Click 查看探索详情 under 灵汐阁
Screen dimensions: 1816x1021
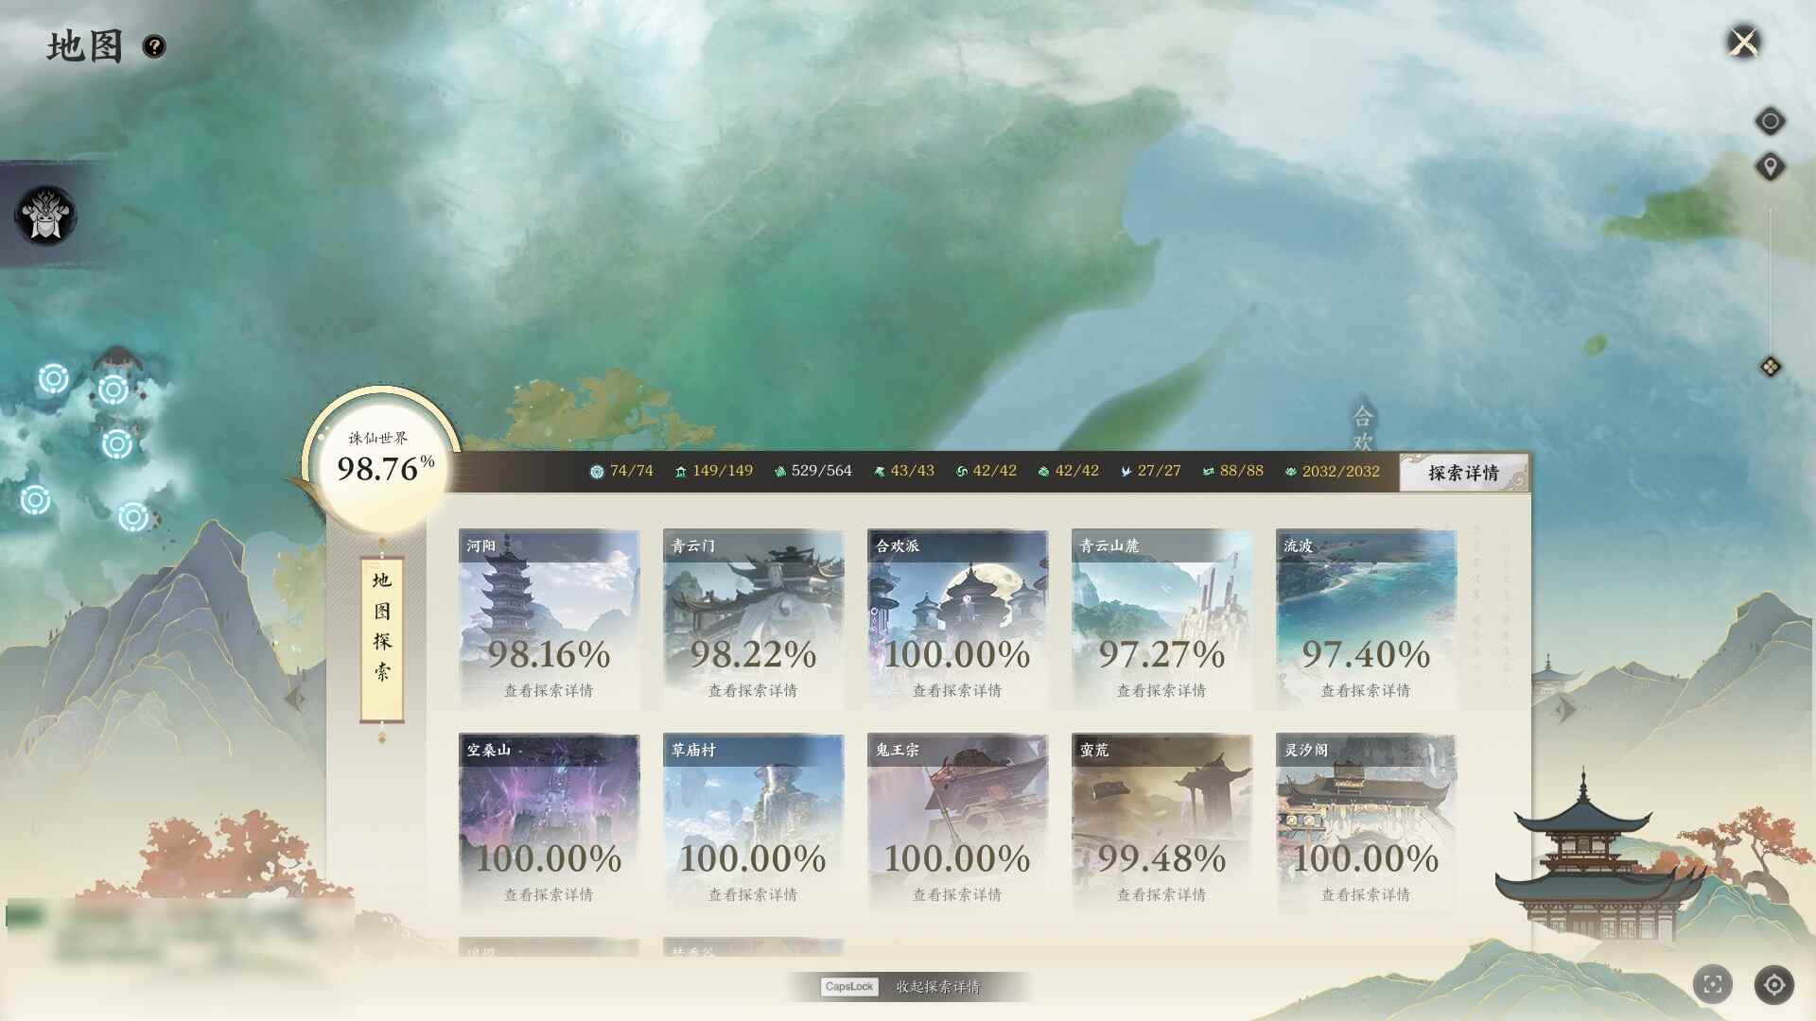click(1366, 895)
